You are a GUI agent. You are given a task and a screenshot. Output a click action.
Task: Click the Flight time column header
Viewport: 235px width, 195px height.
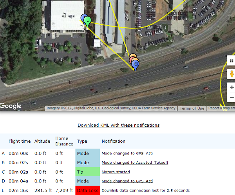pos(20,141)
